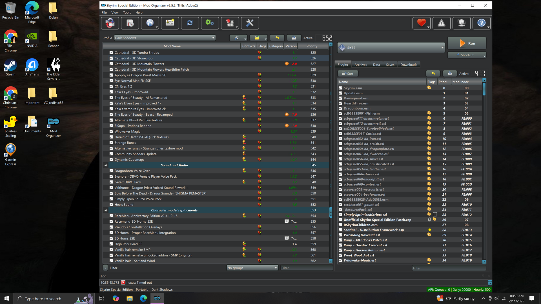Click the plugin list Filter input field
This screenshot has width=541, height=304.
point(449,268)
